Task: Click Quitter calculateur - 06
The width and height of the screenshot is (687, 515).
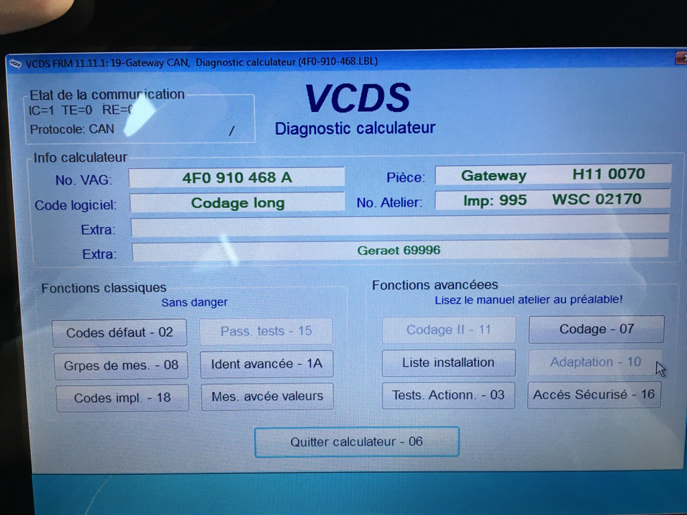Action: coord(357,442)
